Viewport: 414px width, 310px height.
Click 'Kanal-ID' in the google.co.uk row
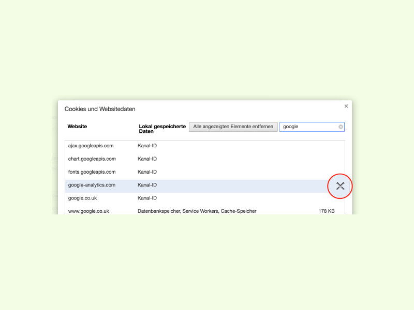pyautogui.click(x=147, y=198)
